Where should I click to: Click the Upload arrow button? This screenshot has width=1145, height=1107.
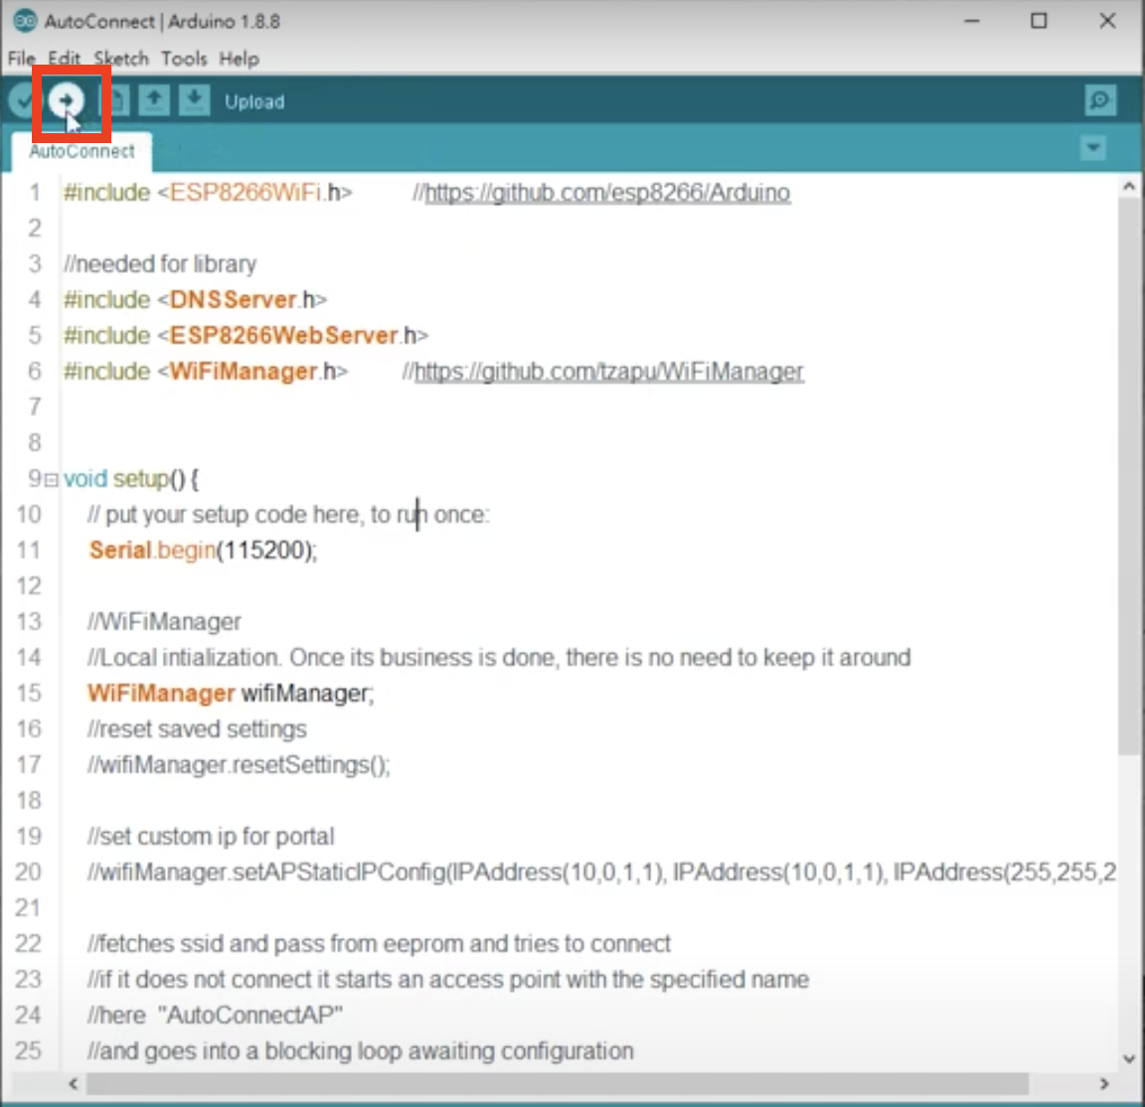click(67, 100)
